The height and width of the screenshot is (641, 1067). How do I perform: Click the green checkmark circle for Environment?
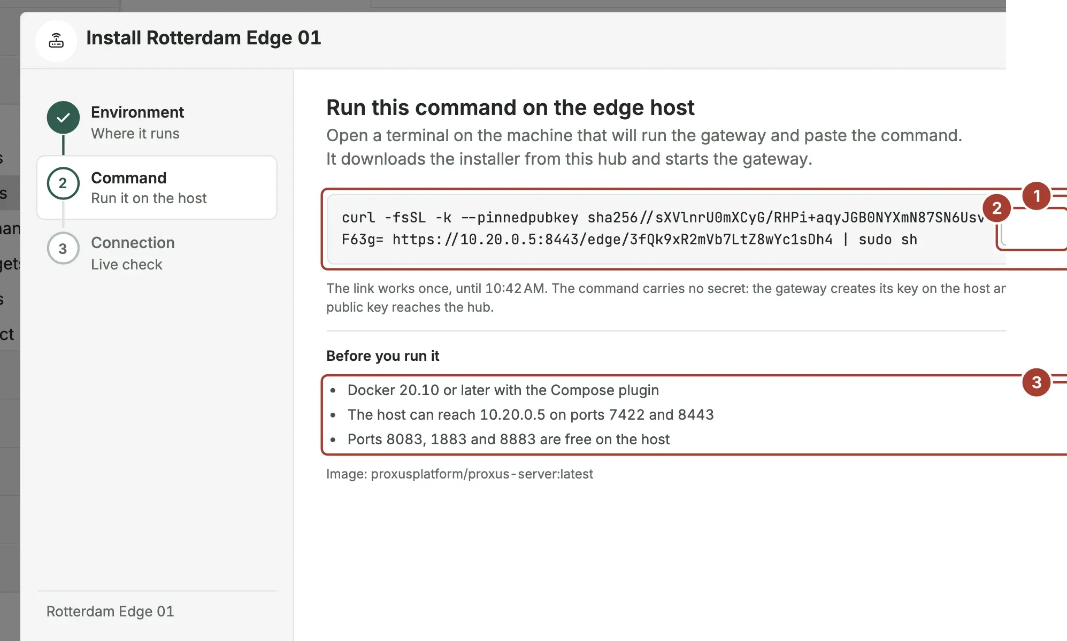click(x=63, y=118)
